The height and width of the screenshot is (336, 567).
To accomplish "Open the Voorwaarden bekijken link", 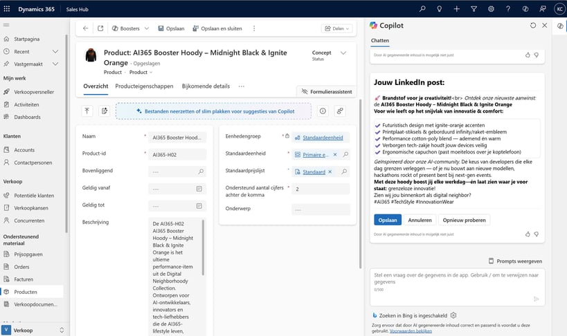I will point(411,331).
